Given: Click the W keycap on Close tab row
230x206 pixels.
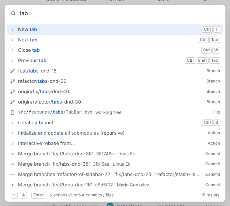Looking at the screenshot, I should click(216, 50).
